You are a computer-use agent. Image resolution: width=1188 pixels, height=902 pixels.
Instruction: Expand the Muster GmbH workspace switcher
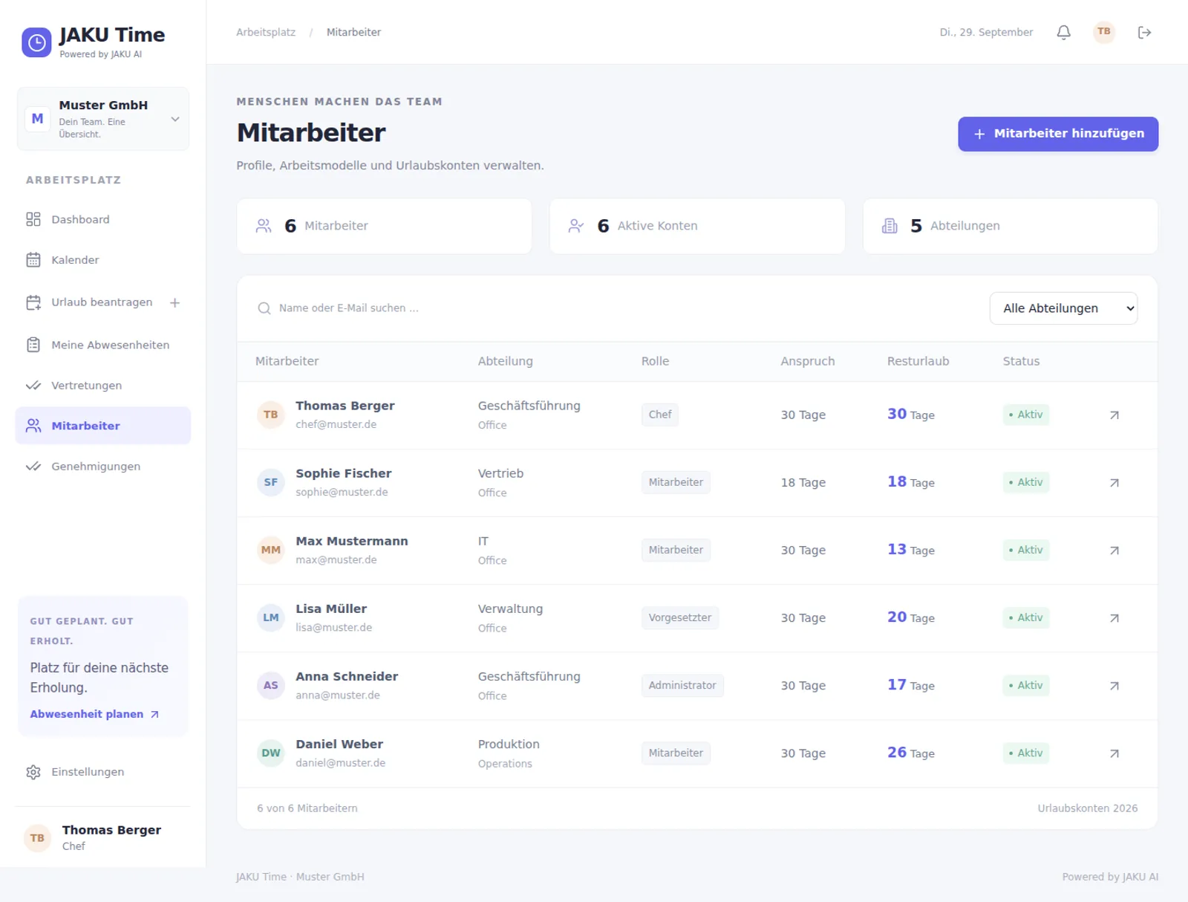103,119
